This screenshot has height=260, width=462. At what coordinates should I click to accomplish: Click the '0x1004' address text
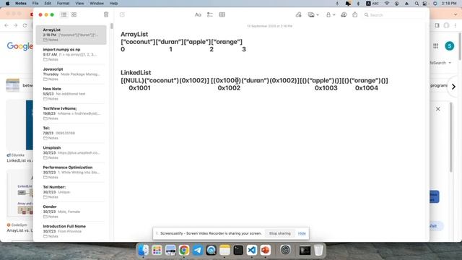coord(367,88)
